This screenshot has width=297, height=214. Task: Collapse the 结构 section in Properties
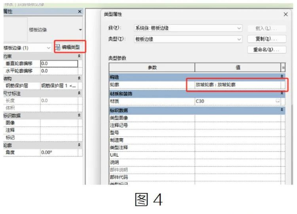(79, 78)
